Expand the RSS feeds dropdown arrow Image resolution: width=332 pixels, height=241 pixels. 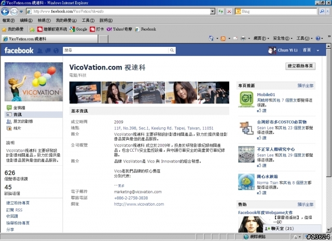point(229,38)
